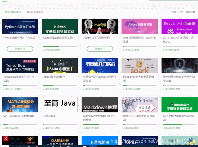
Task: Open Java高级工程师特训班 robot thumbnail
Action: pyautogui.click(x=100, y=26)
